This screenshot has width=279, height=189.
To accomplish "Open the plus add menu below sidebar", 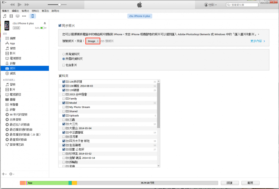I will [x=4, y=174].
